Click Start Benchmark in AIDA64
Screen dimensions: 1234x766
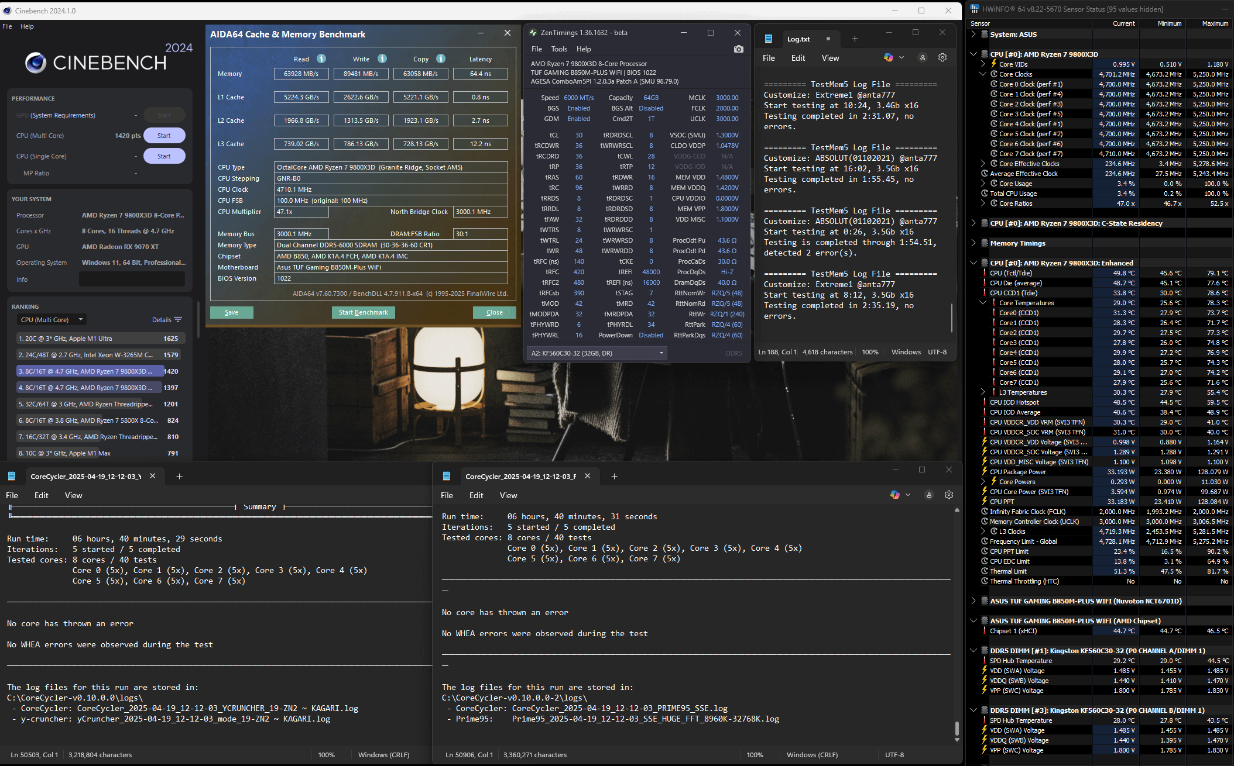(x=364, y=312)
